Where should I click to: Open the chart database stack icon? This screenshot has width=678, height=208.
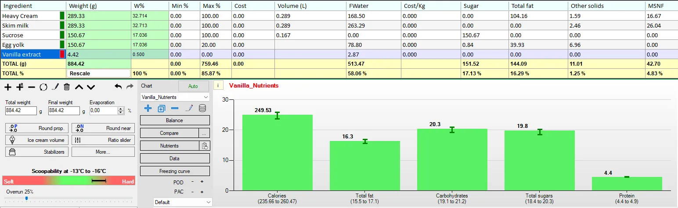202,108
